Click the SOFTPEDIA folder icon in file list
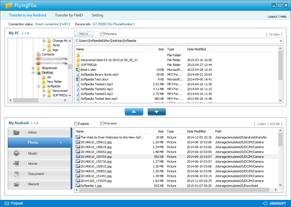The image size is (291, 207). pos(78,65)
